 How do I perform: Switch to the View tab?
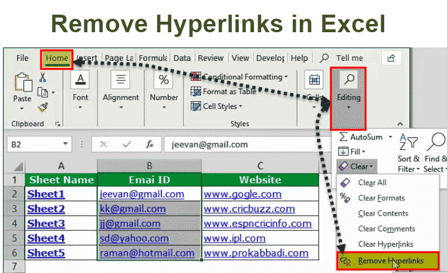[x=240, y=58]
